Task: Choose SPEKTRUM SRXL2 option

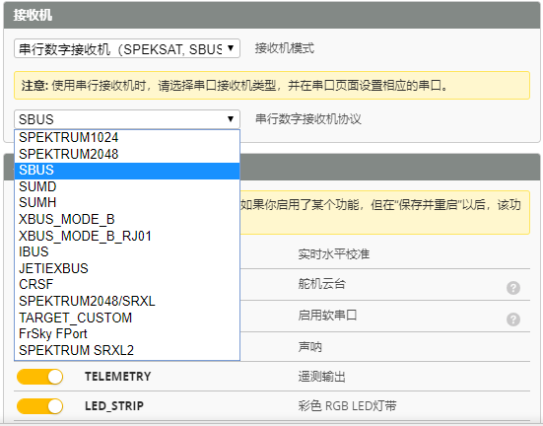Action: (x=127, y=350)
